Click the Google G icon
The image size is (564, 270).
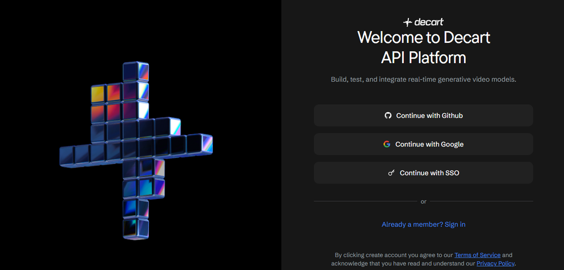[x=387, y=144]
